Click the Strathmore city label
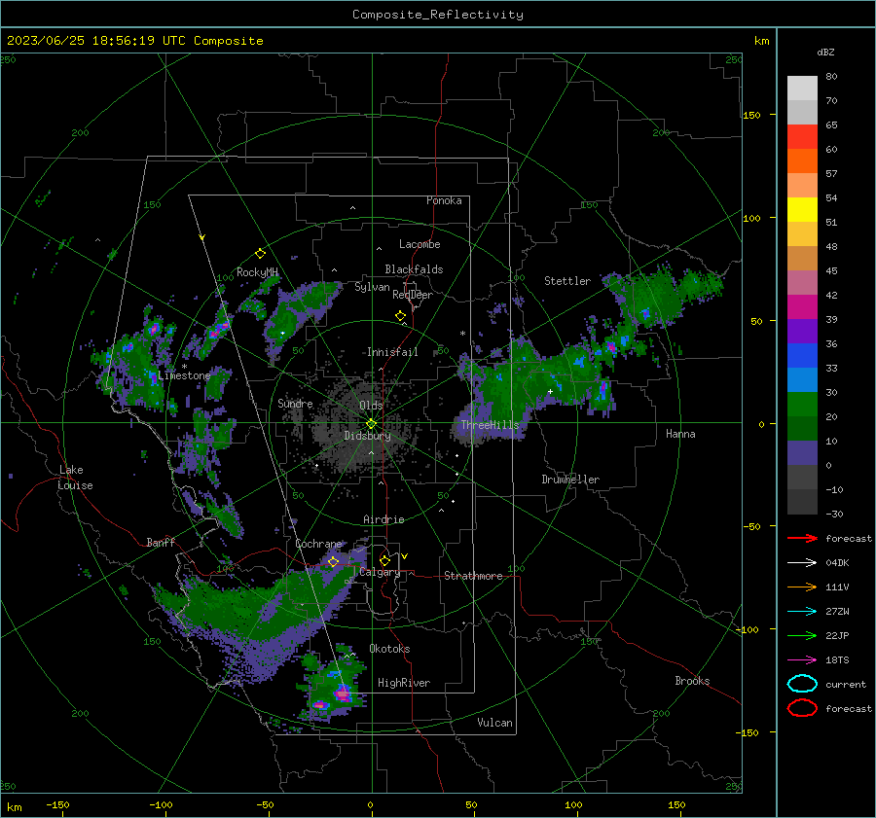The image size is (876, 818). coord(473,576)
